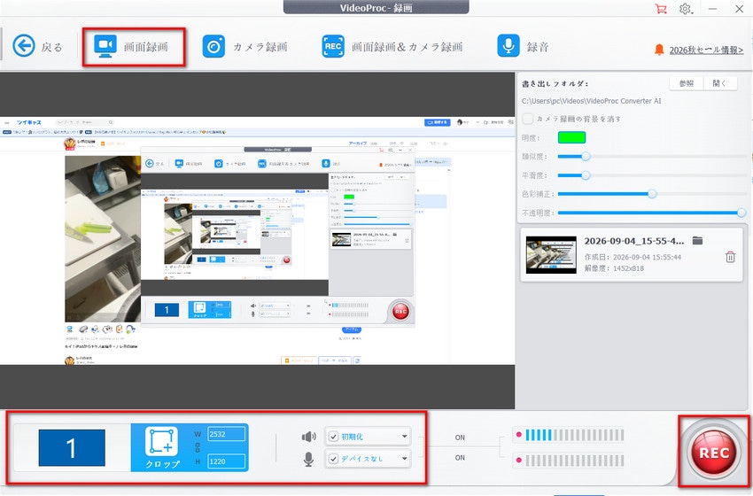753x496 pixels.
Task: Adjust the 類似度 similarity slider handle
Action: tap(586, 156)
